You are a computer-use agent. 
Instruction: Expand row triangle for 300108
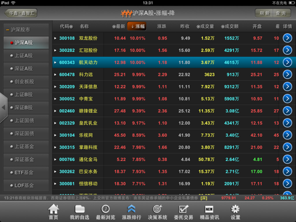[x=55, y=38]
